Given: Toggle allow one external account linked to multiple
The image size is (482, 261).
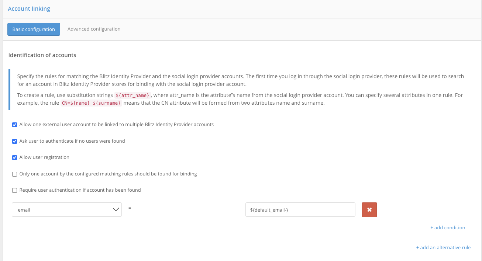Looking at the screenshot, I should (15, 125).
